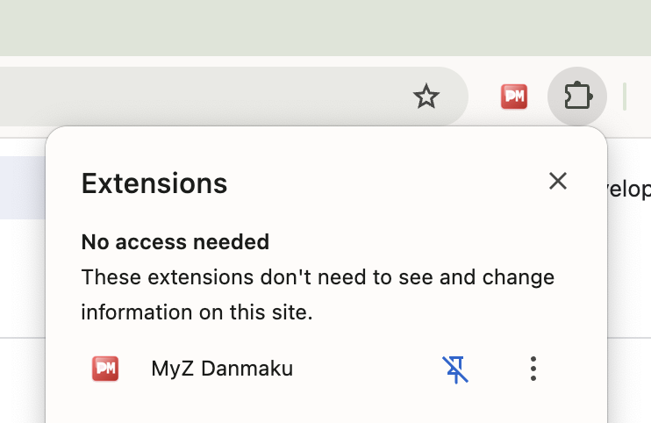Click the empty tab strip area
The height and width of the screenshot is (423, 651).
325,28
